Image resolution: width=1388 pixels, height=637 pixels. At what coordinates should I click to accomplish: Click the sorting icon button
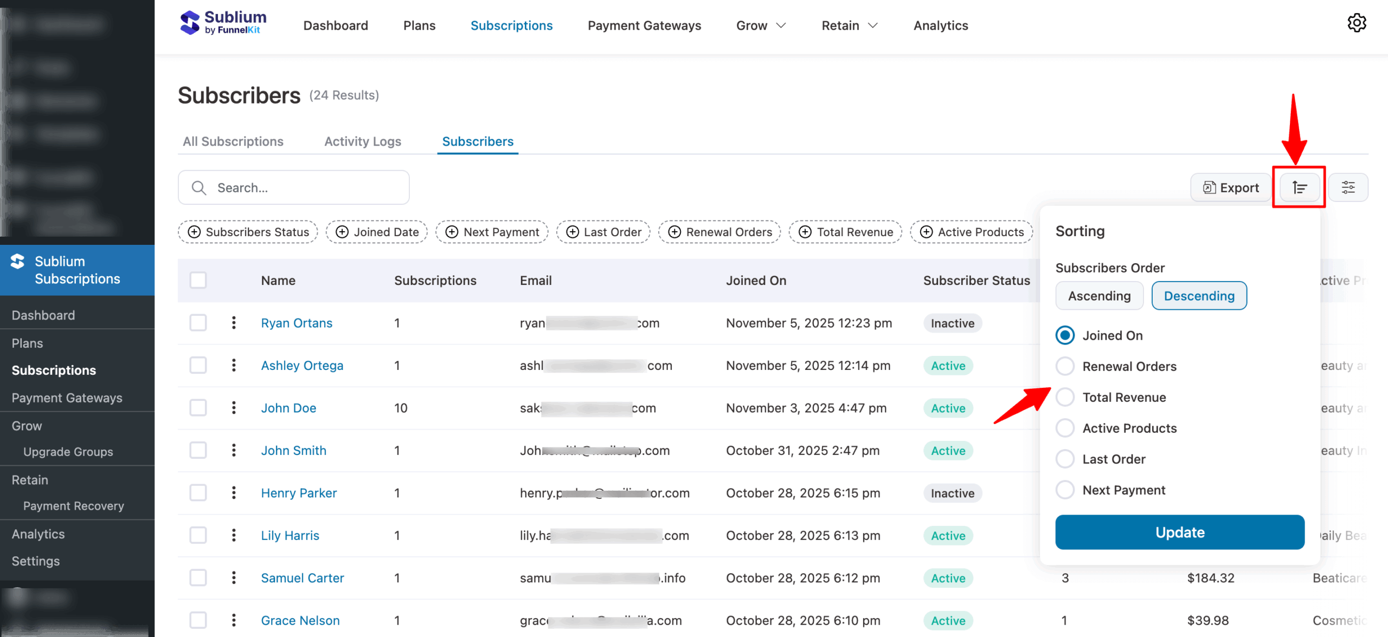(x=1299, y=187)
